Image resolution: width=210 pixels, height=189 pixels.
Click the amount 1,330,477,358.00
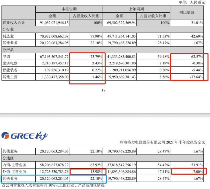point(55,77)
